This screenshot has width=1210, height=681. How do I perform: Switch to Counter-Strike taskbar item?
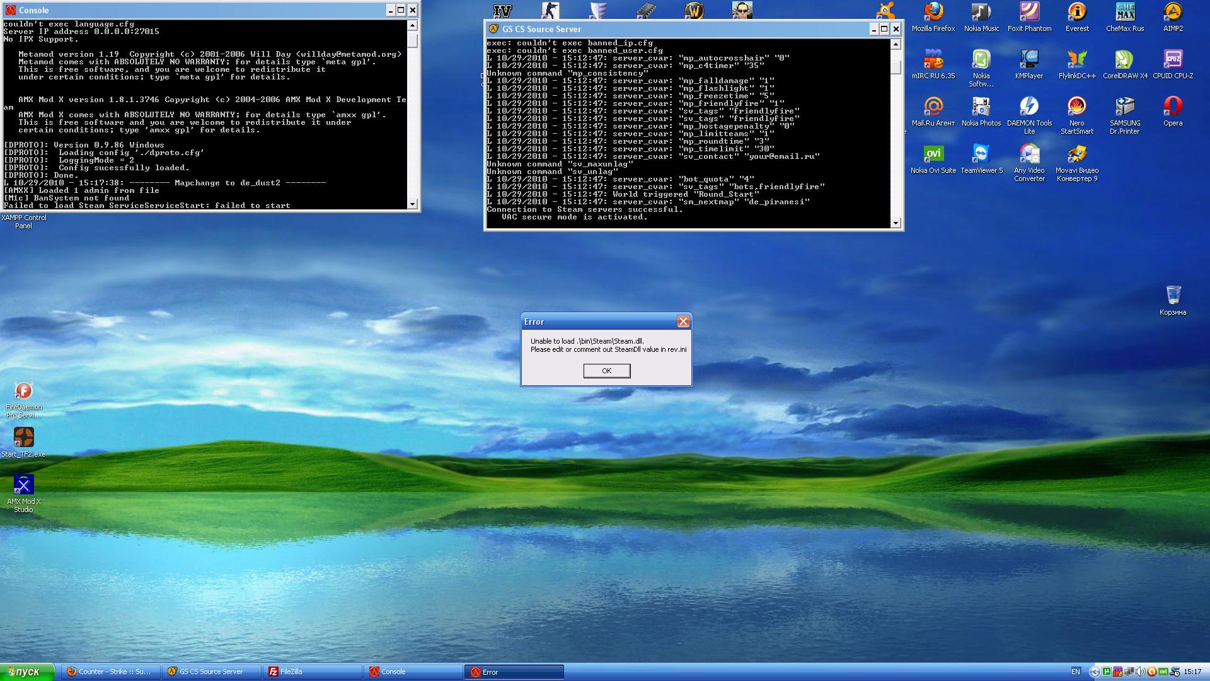pos(112,672)
